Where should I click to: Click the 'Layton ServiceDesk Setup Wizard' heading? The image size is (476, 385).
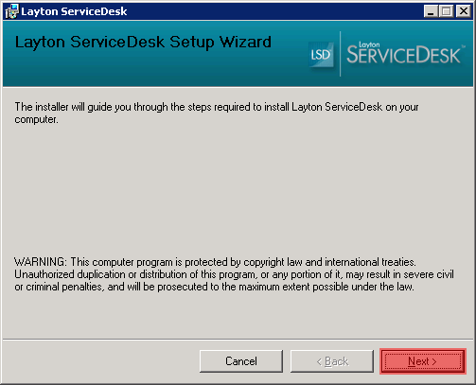click(x=143, y=43)
